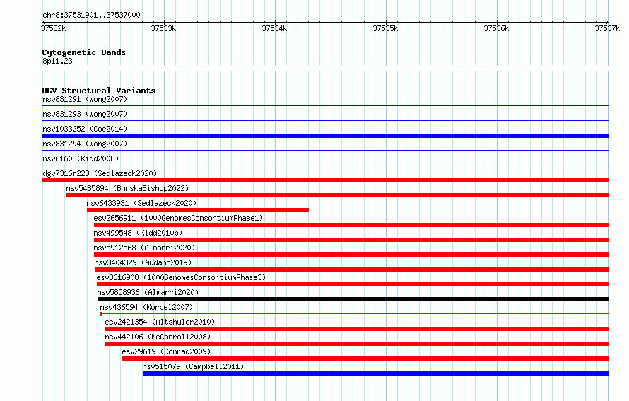This screenshot has width=629, height=401.
Task: Select the 8p11.23 band label
Action: pyautogui.click(x=57, y=61)
